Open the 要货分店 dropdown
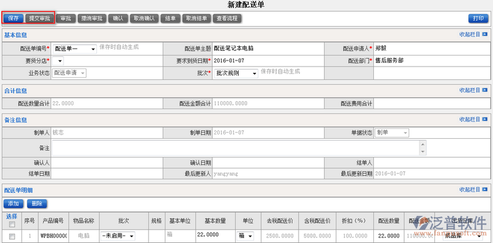 tap(58, 60)
